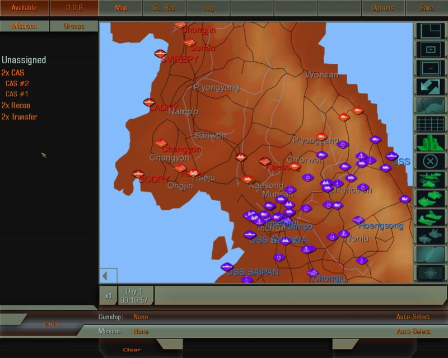Click the diagonal arrows map resize icon
The height and width of the screenshot is (358, 448).
pyautogui.click(x=430, y=87)
